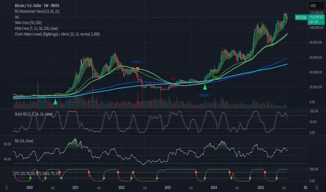Viewport: 326px width, 192px height.
Task: Select the RSI Momentum Trend indicator legend
Action: point(37,12)
